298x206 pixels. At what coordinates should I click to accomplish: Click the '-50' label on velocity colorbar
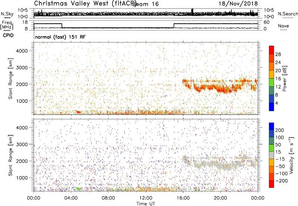pyautogui.click(x=280, y=166)
